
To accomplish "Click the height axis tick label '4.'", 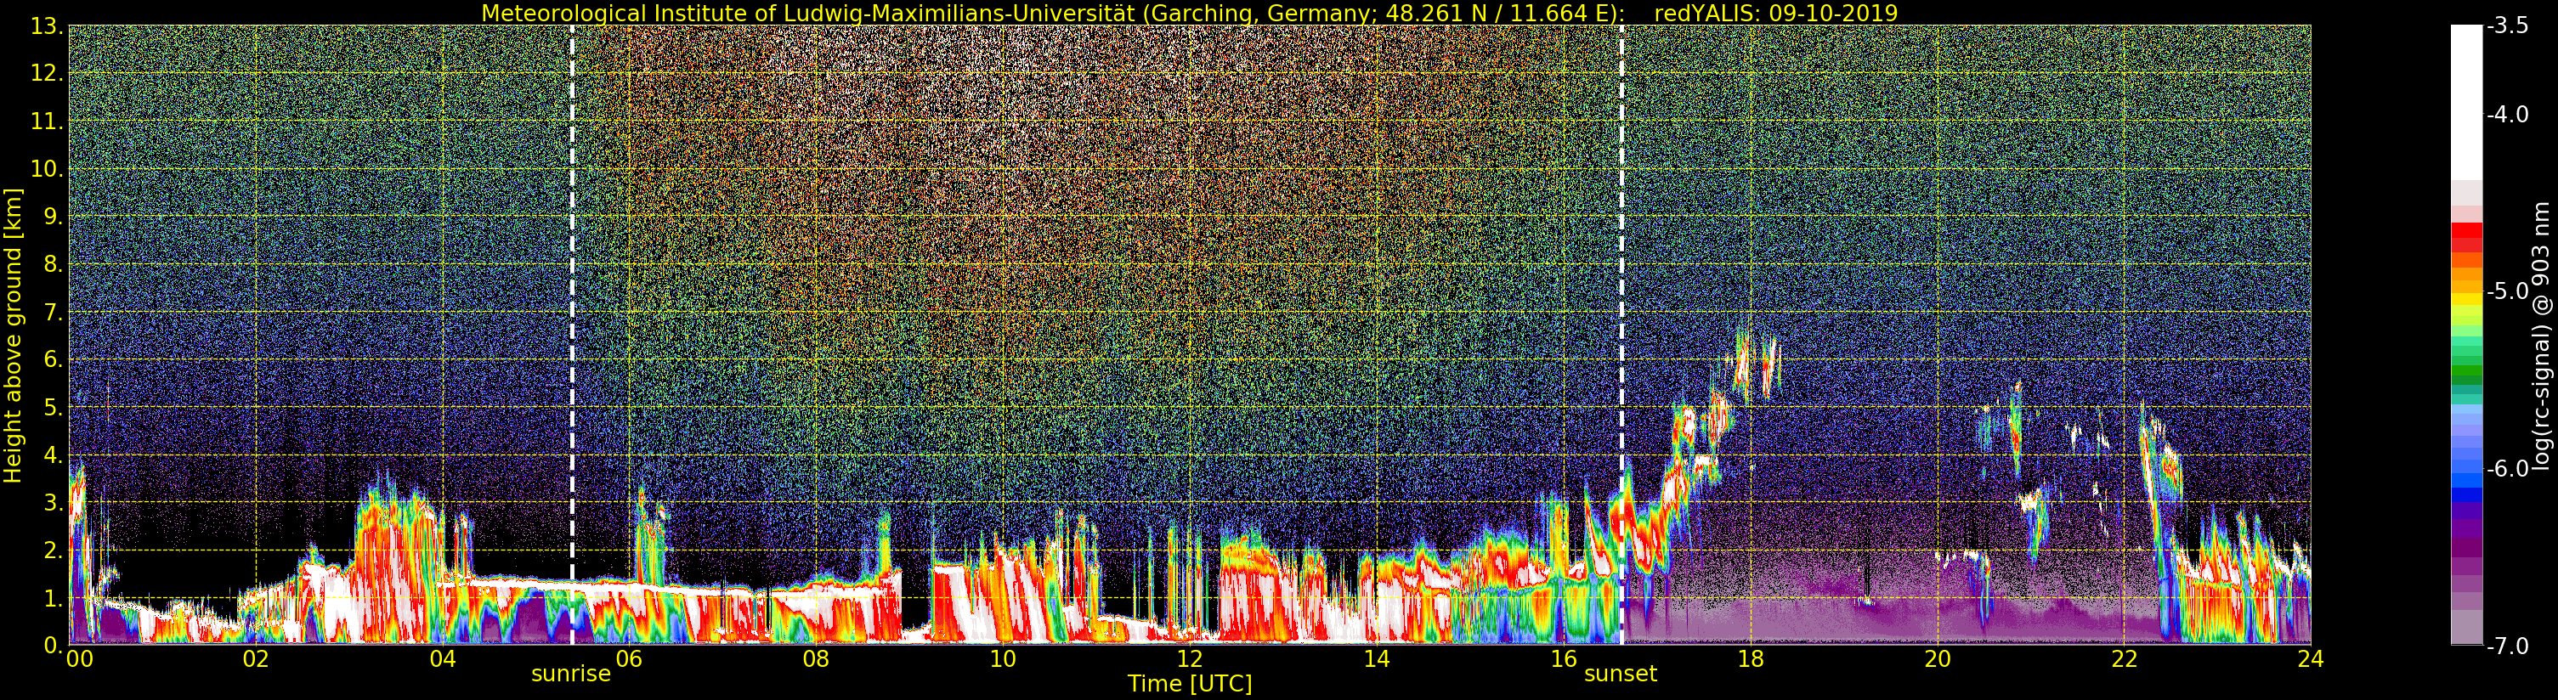I will 53,454.
